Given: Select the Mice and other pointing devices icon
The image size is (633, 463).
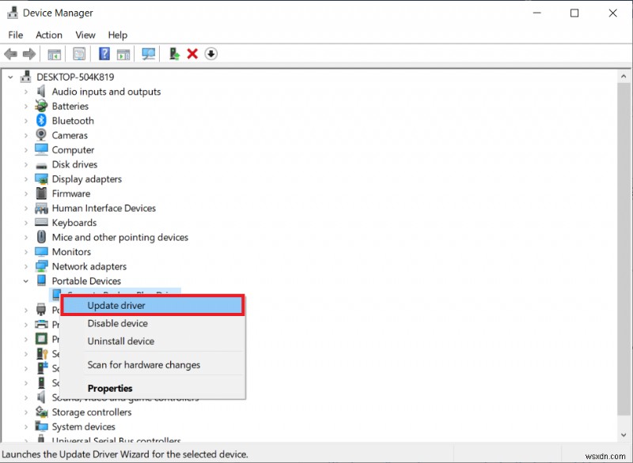Looking at the screenshot, I should coord(41,236).
